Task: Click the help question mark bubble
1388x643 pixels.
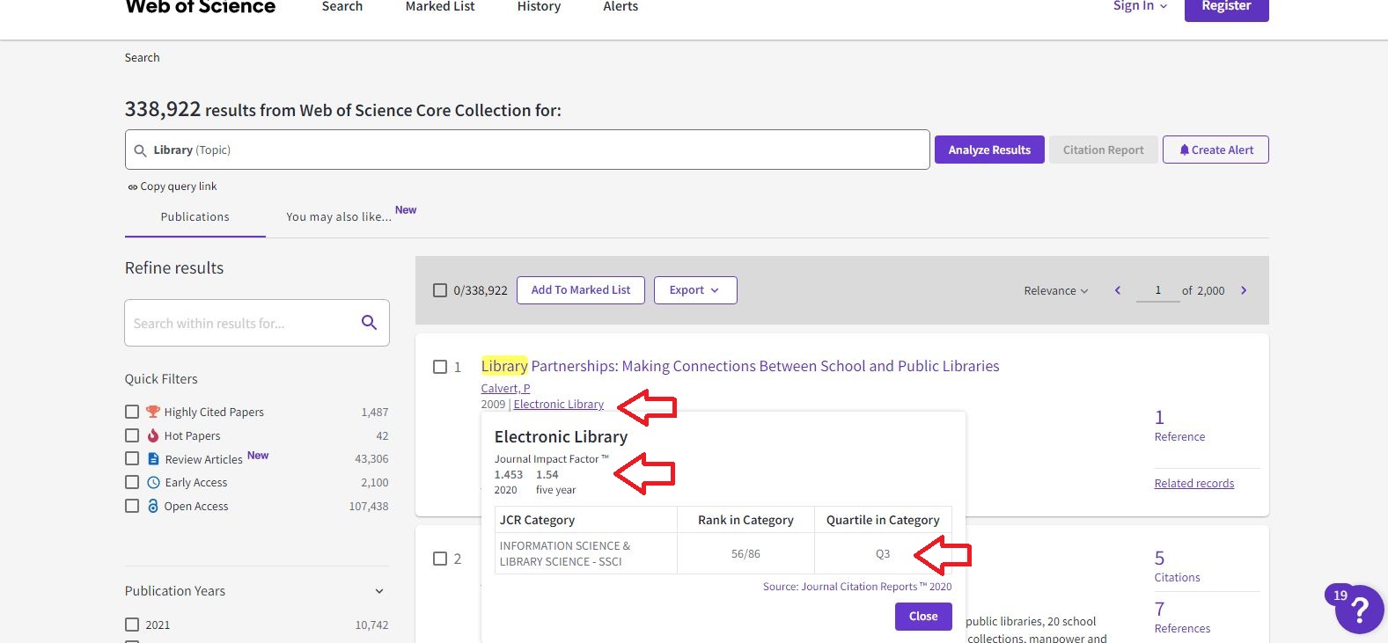Action: click(x=1359, y=609)
